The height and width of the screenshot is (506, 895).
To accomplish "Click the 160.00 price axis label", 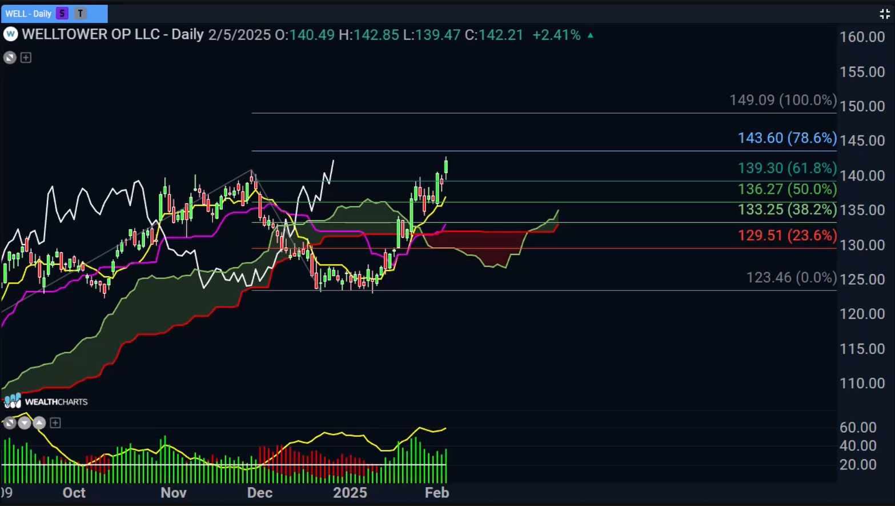I will 862,37.
